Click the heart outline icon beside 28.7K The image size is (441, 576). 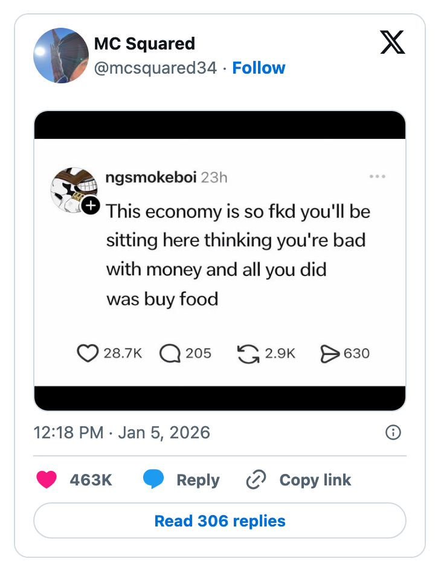click(88, 353)
